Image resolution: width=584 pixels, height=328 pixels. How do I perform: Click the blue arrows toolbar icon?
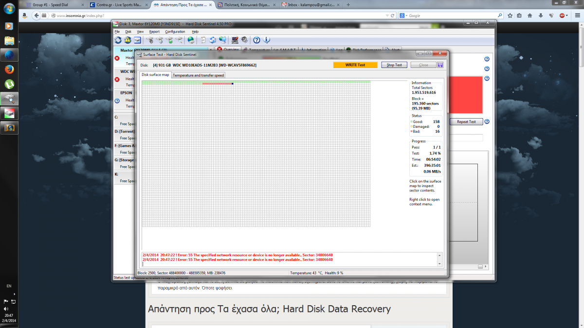pyautogui.click(x=213, y=40)
